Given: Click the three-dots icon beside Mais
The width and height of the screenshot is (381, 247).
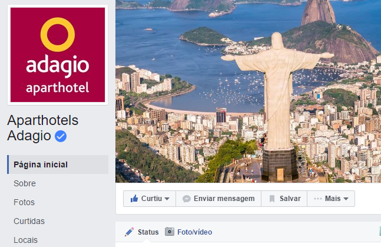Looking at the screenshot, I should pyautogui.click(x=318, y=199).
